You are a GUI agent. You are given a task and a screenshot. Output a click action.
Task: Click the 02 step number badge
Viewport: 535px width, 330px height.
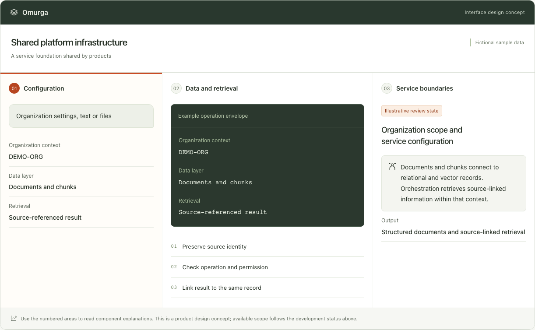click(176, 88)
